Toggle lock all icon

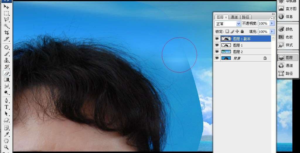coord(242,31)
